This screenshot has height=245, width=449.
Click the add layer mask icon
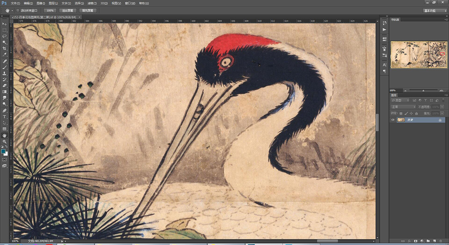coord(416,241)
